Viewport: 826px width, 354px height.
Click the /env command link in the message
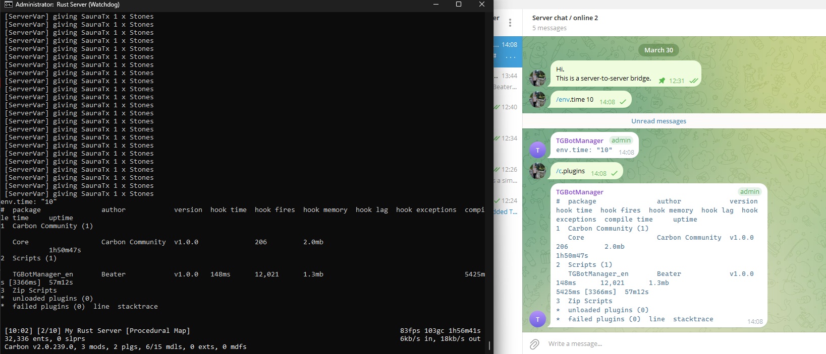click(563, 100)
